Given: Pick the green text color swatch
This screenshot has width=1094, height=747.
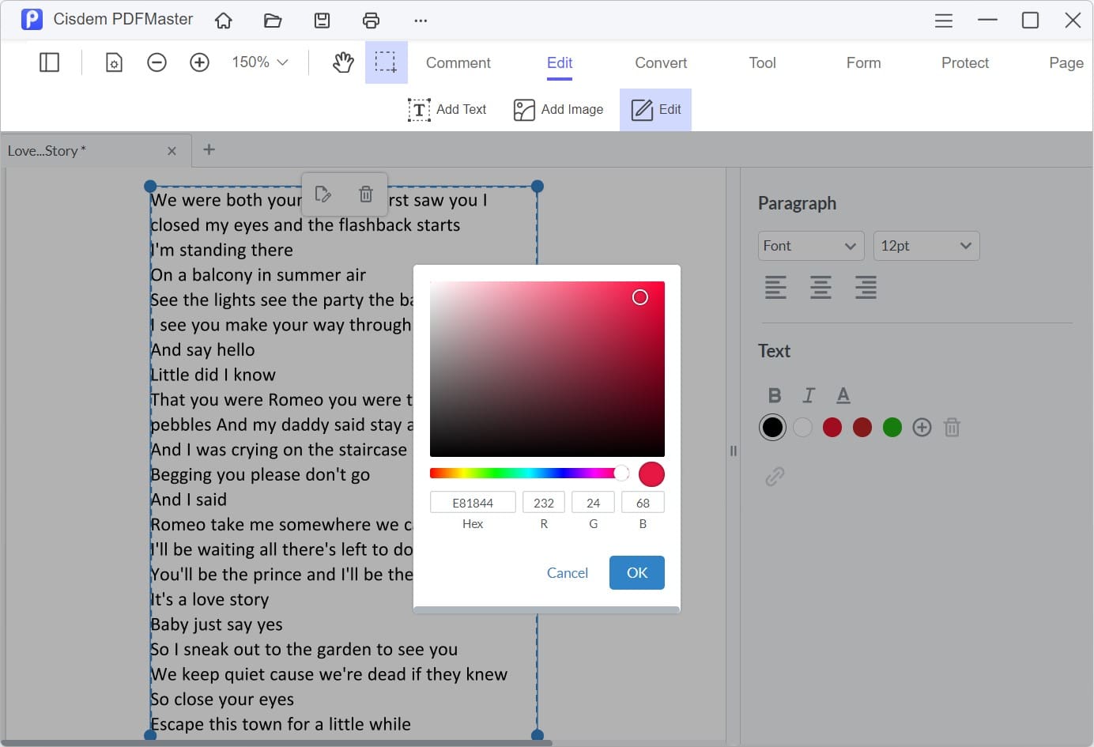Looking at the screenshot, I should tap(892, 428).
